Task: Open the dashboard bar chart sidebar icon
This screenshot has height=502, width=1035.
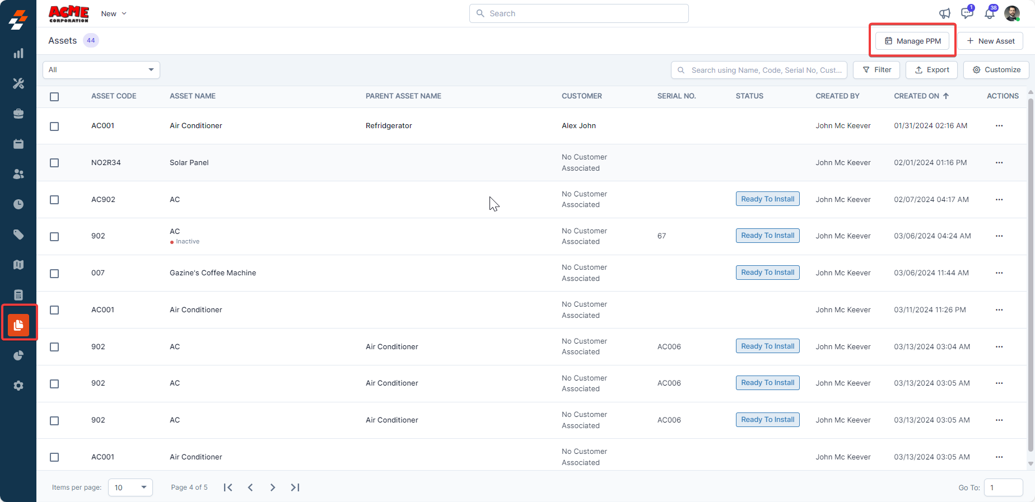Action: pyautogui.click(x=18, y=54)
